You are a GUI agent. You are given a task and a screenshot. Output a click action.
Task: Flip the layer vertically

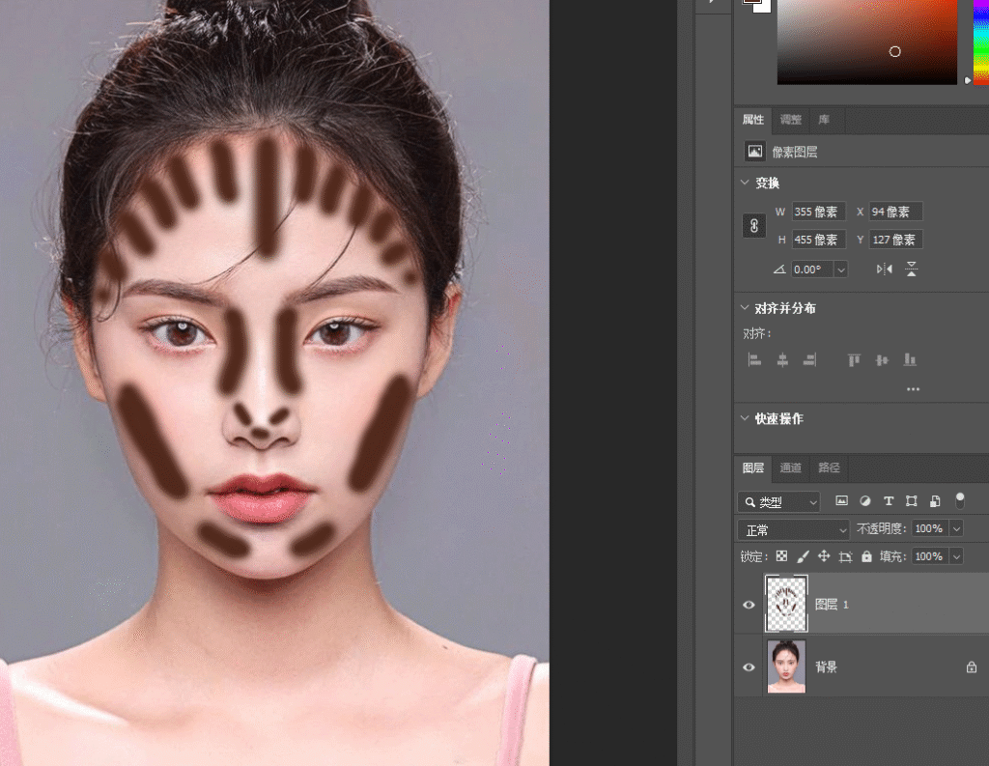point(912,270)
